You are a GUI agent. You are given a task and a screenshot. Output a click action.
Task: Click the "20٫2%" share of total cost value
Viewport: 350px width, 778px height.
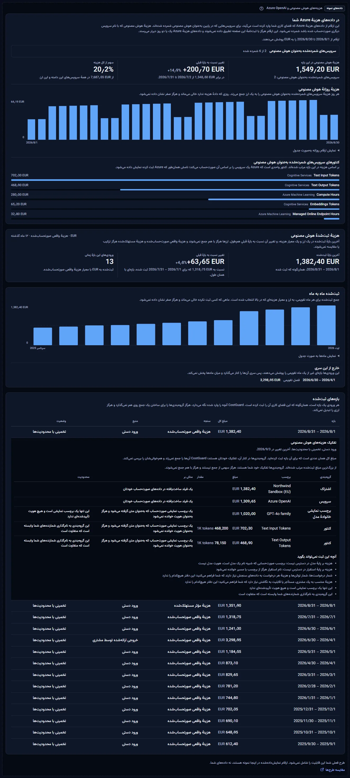(103, 69)
